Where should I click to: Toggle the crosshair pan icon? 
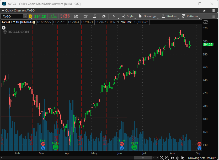tap(178, 158)
